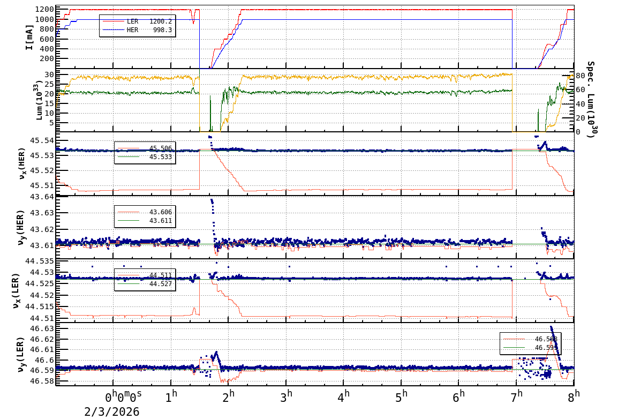Select the 43.64 tick label
The height and width of the screenshot is (419, 618).
point(42,197)
